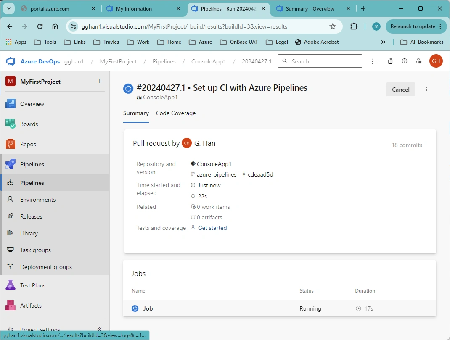Cancel the running pipeline

pyautogui.click(x=401, y=90)
